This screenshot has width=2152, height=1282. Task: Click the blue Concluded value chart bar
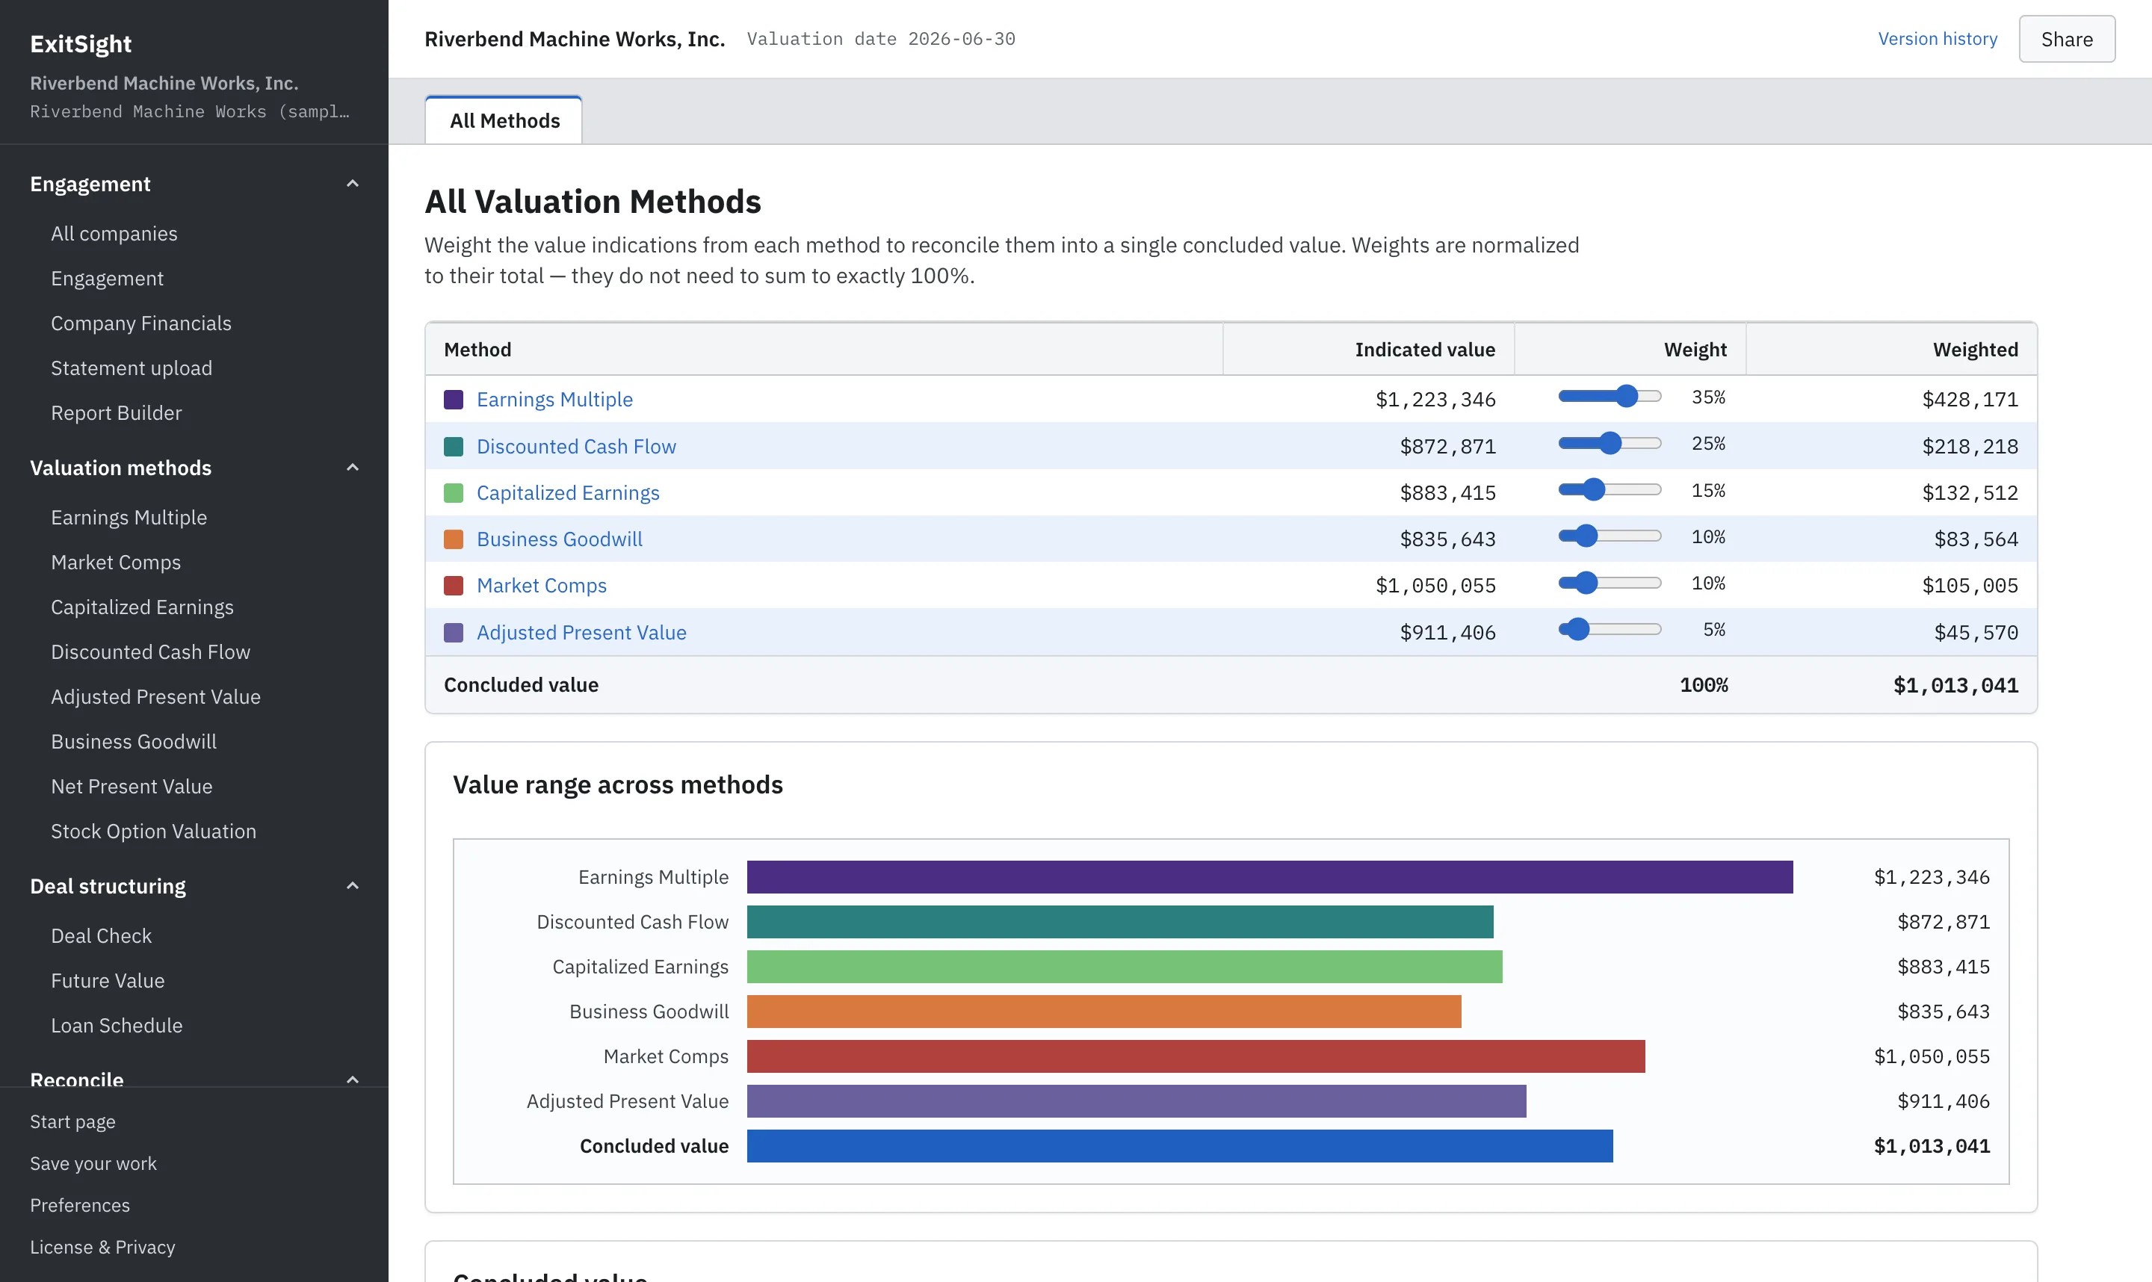tap(1180, 1145)
